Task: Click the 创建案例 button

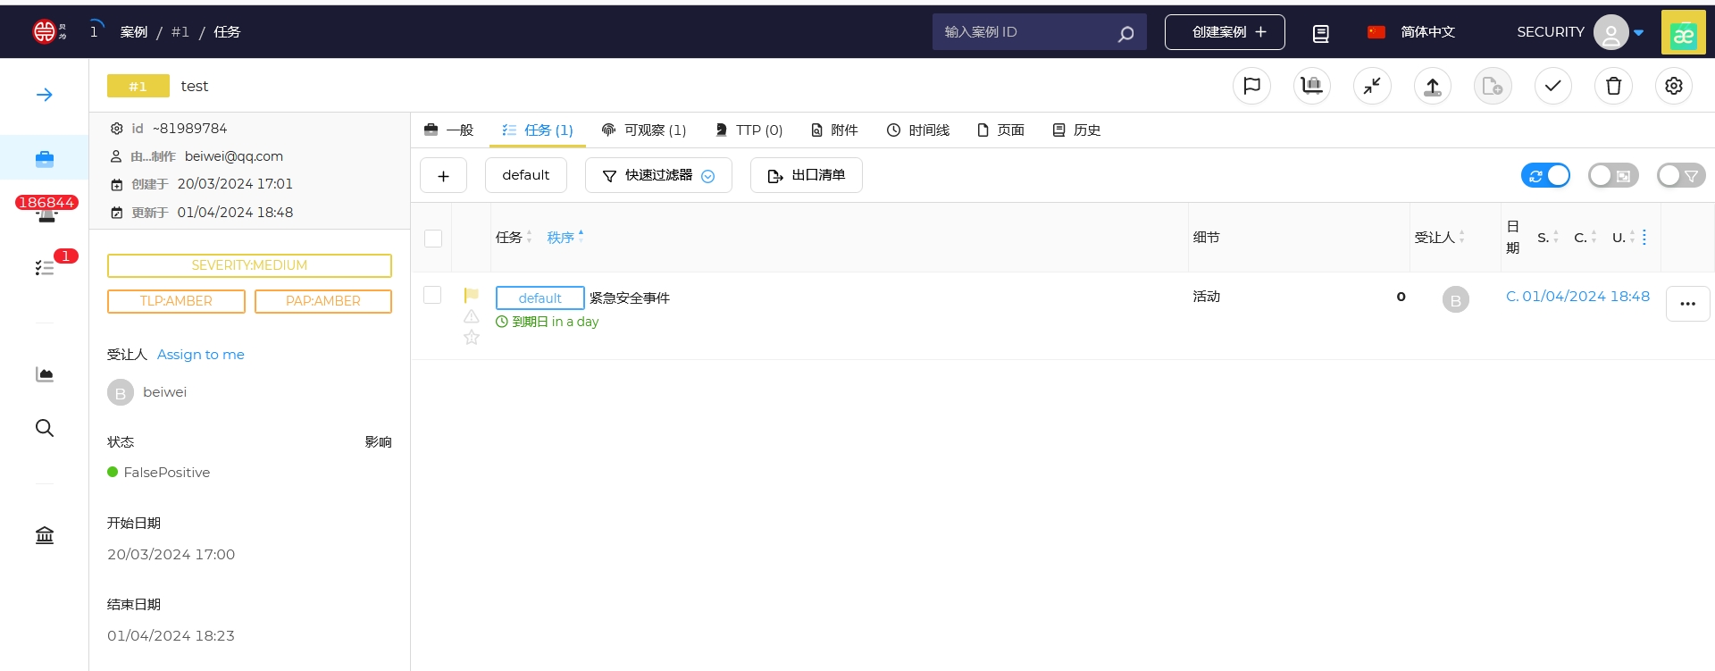Action: coord(1225,32)
